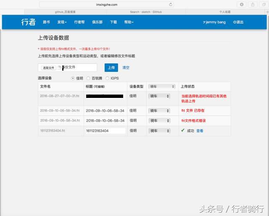Switch to Search · sketch · GitHub tab
Image resolution: width=269 pixels, height=216 pixels.
click(146, 12)
